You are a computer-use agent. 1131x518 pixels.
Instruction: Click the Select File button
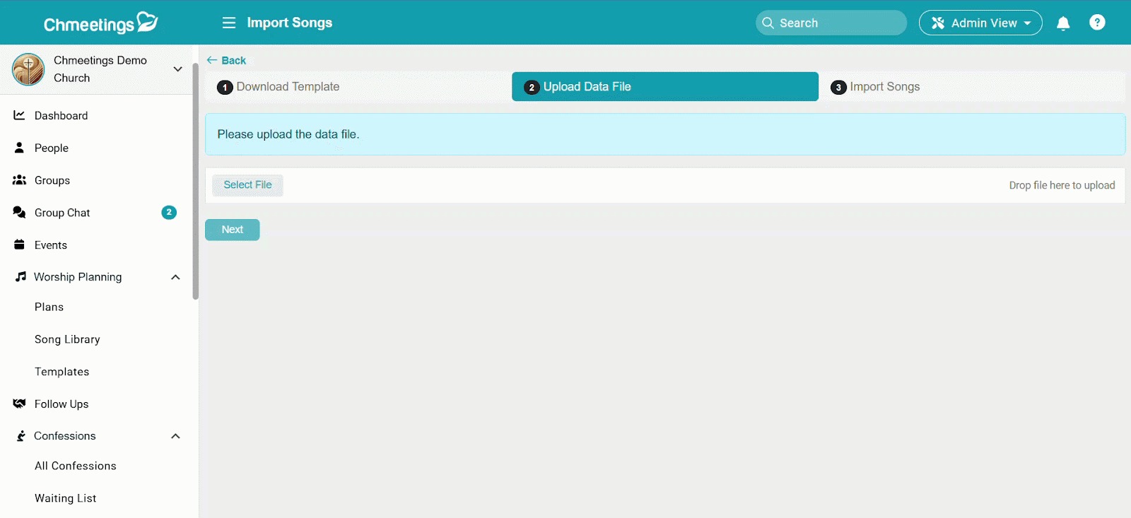[x=247, y=185]
